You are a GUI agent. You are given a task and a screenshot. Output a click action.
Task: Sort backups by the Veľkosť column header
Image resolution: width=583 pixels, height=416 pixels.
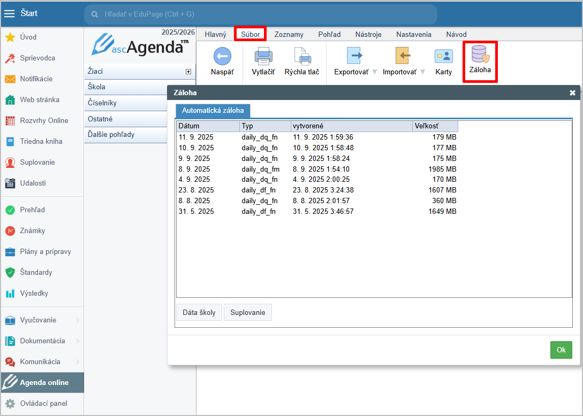pyautogui.click(x=435, y=126)
